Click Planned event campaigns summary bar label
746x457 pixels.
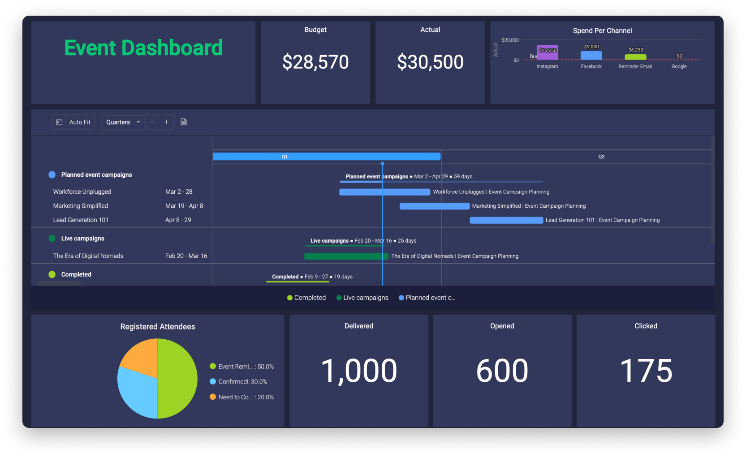point(409,176)
